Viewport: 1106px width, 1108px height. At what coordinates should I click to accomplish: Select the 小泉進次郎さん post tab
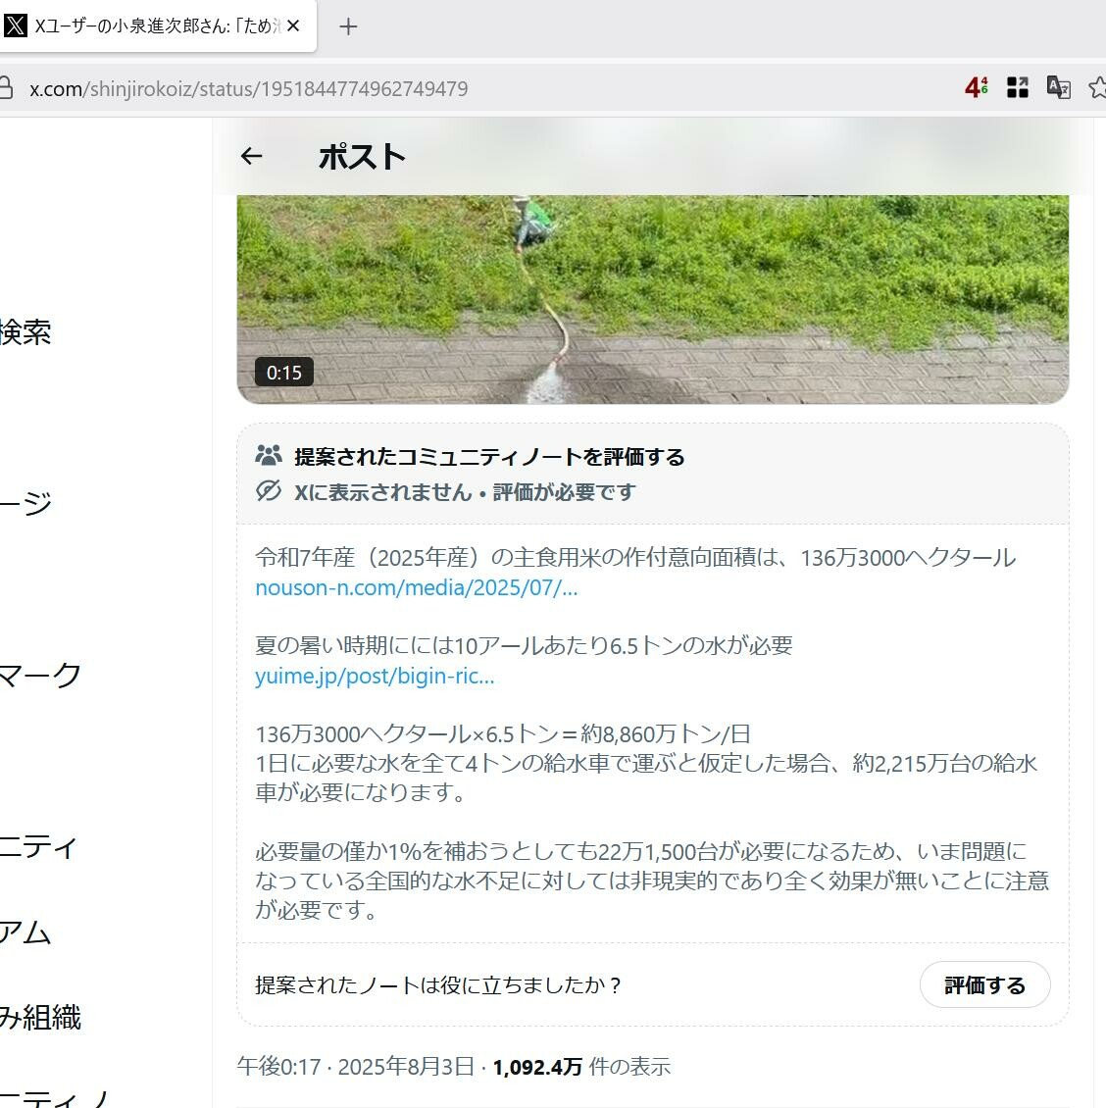click(157, 26)
